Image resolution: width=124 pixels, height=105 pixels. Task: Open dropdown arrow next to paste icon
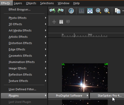[x=123, y=11]
